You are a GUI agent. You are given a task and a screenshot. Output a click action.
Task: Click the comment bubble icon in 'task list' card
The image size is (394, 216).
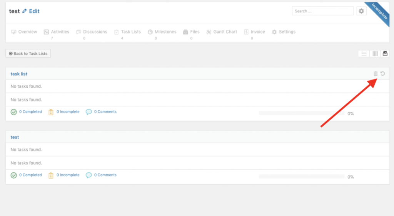coord(89,112)
